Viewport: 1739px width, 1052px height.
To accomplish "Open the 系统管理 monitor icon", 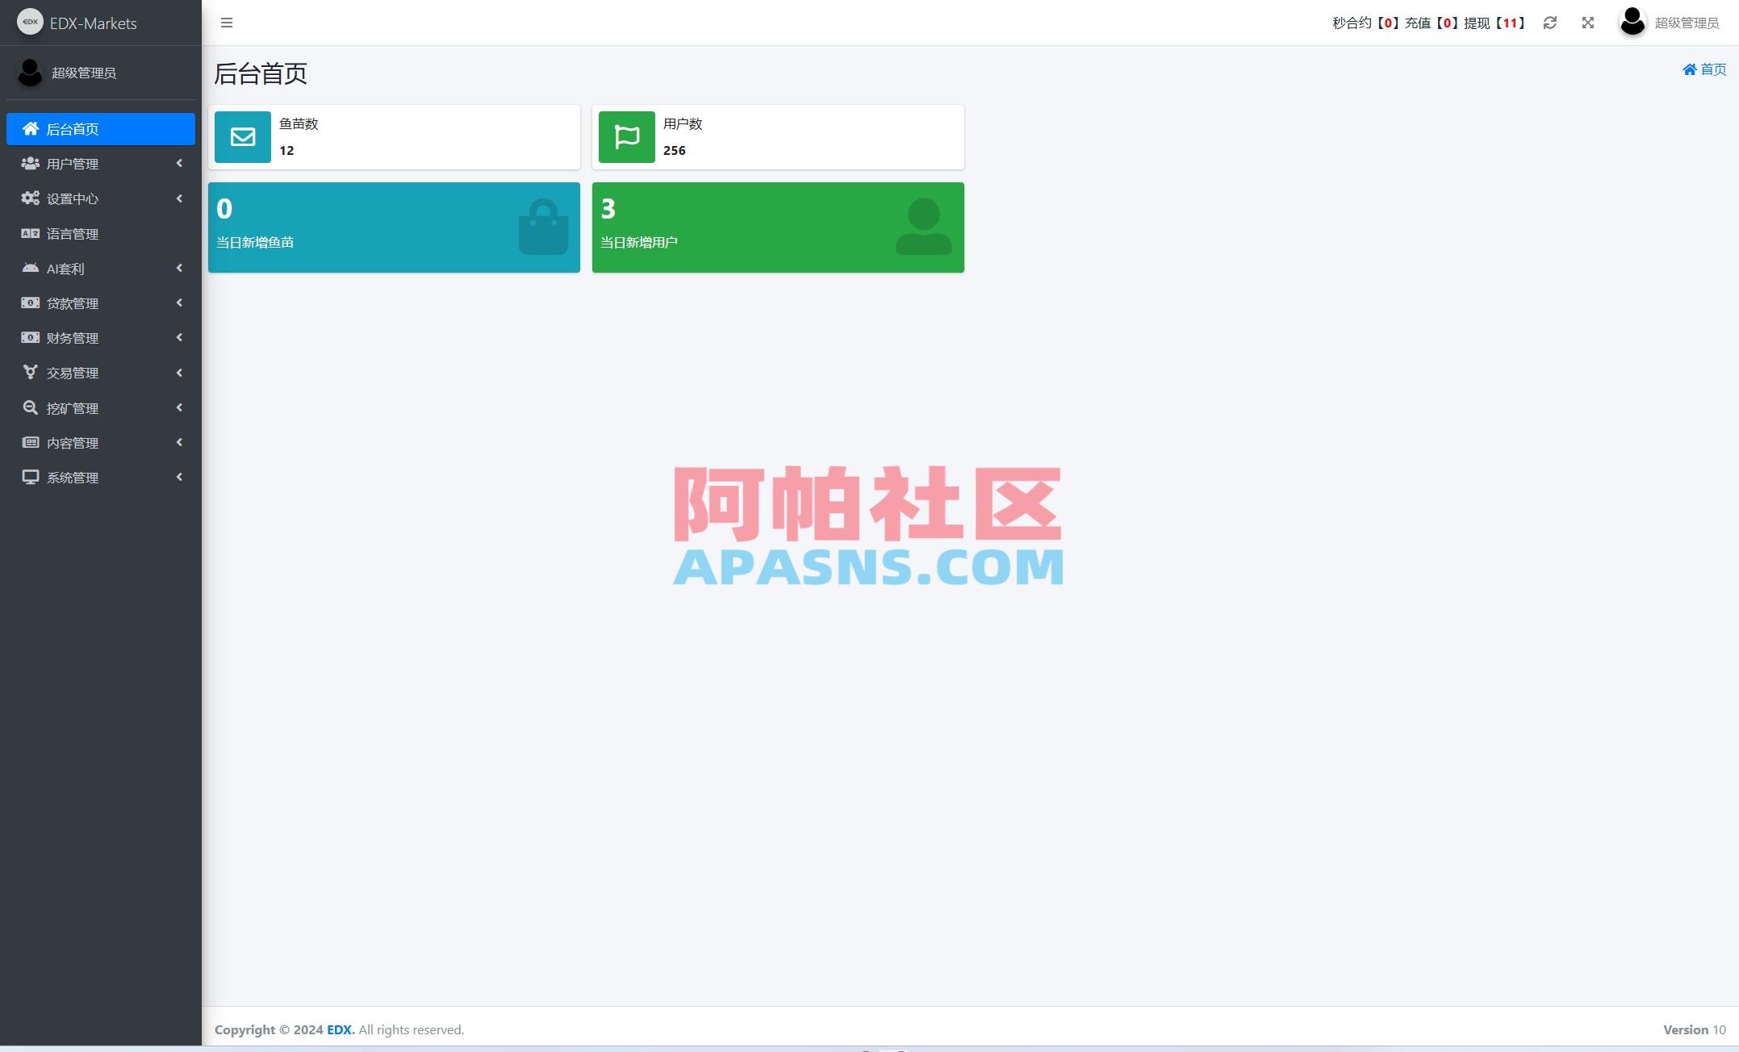I will [x=31, y=477].
